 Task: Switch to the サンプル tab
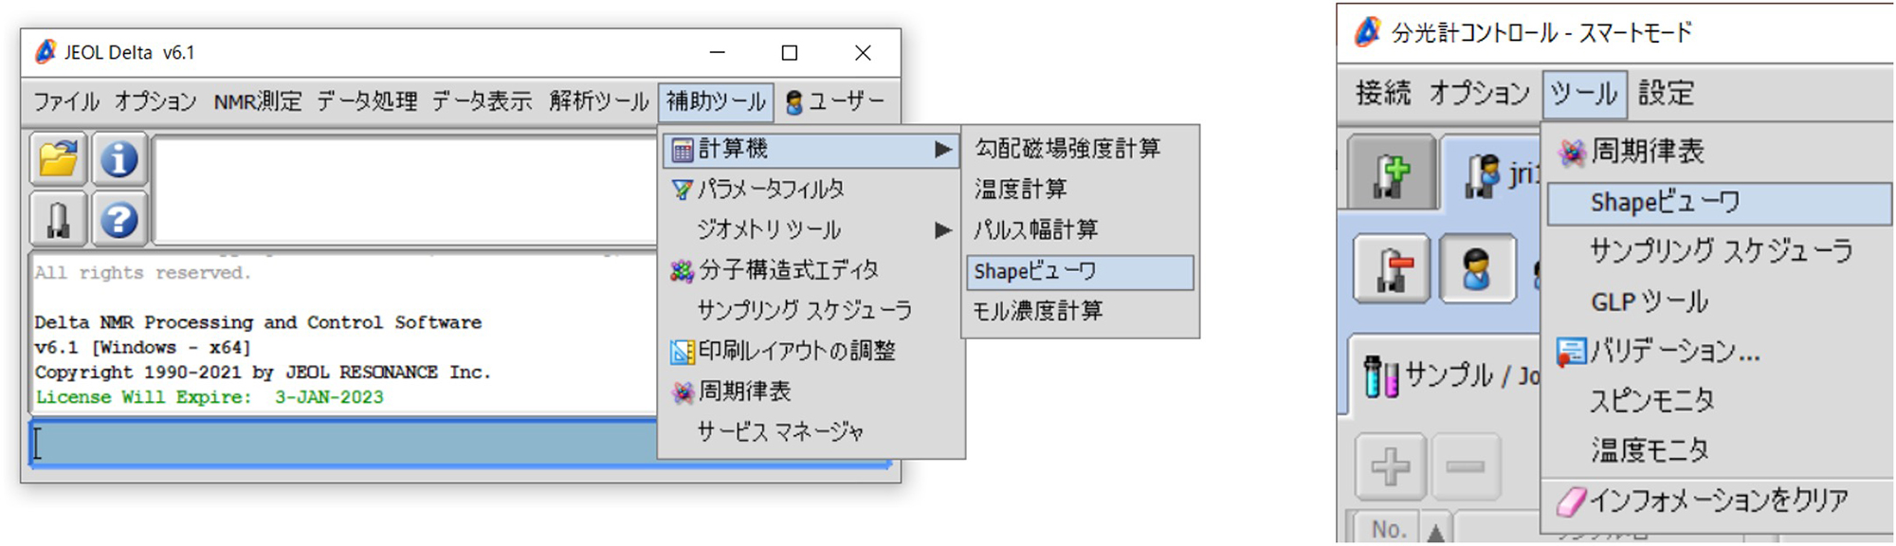(1446, 375)
